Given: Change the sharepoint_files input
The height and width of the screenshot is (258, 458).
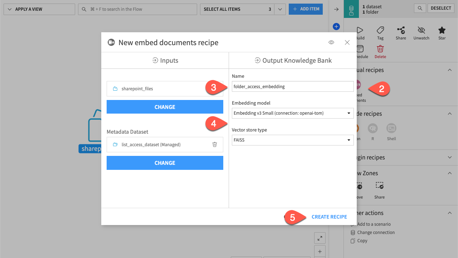Looking at the screenshot, I should [165, 107].
